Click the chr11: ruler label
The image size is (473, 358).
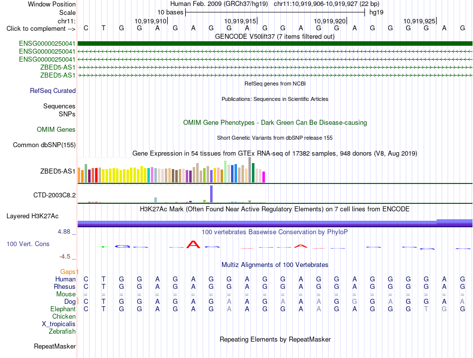67,21
